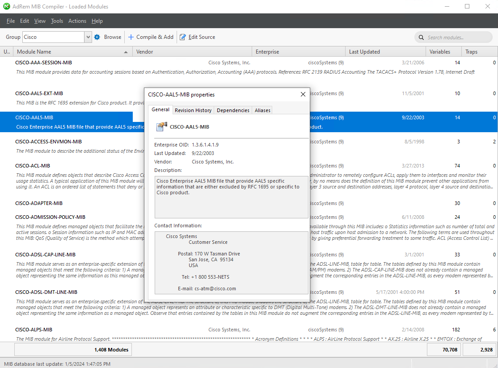Click the Tel: +1 800 553-NETS line

tap(206, 277)
